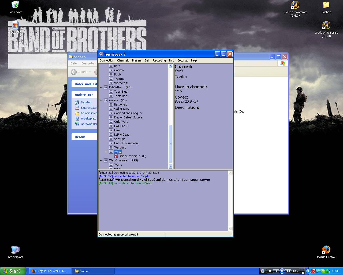Switch to Sachen taskbar button
The height and width of the screenshot is (275, 343).
[x=93, y=271]
